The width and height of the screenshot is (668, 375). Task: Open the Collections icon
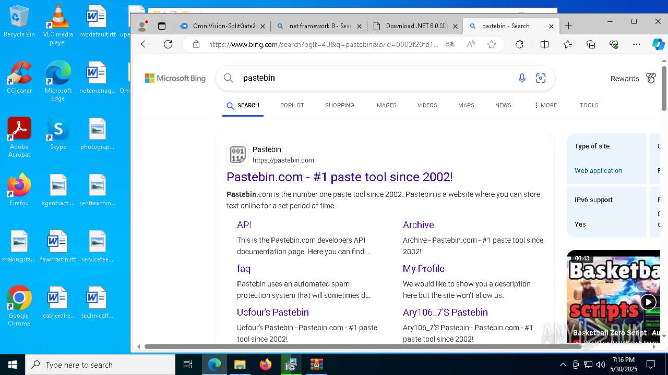pyautogui.click(x=591, y=44)
